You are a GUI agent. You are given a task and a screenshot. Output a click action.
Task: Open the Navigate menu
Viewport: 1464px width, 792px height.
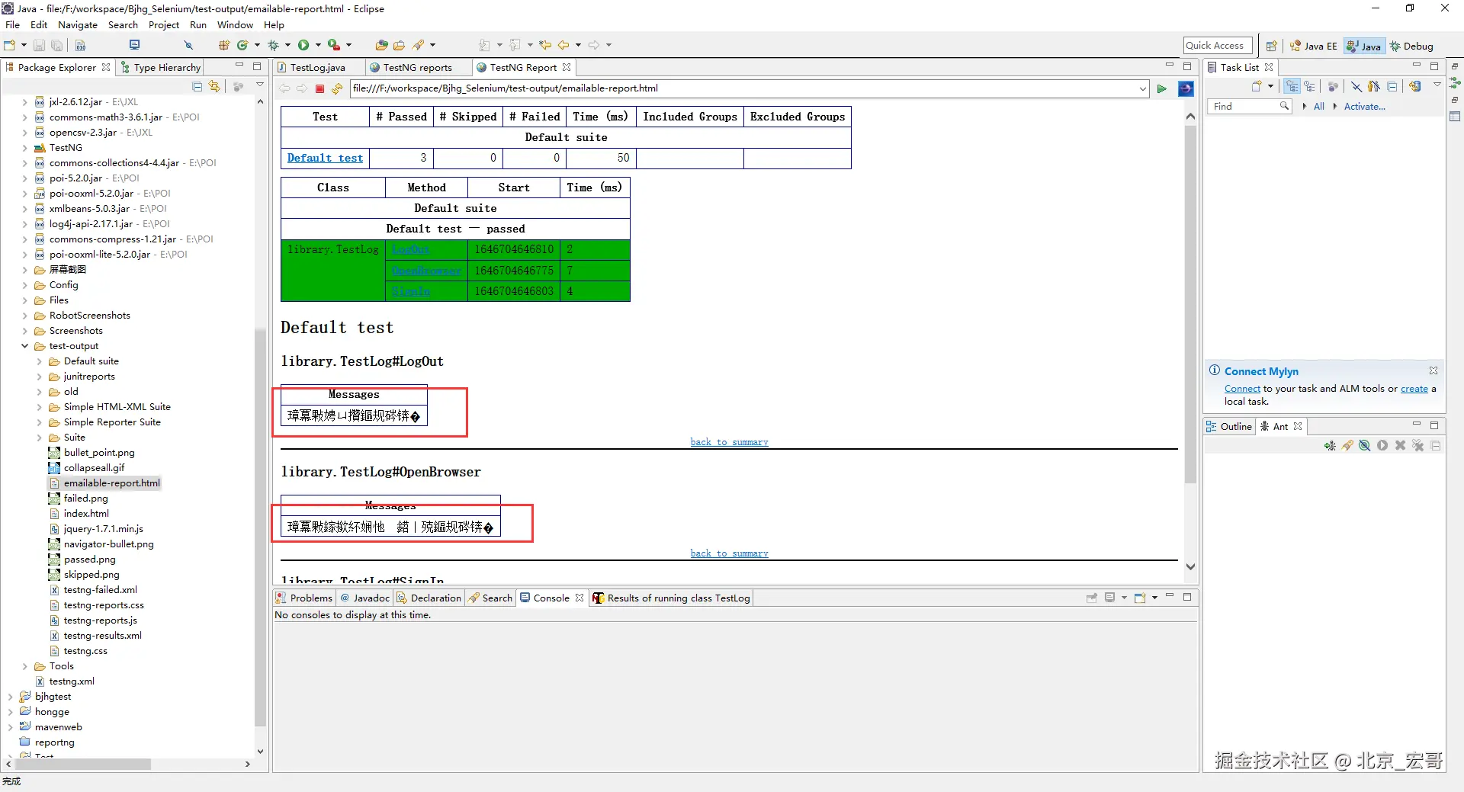[78, 25]
